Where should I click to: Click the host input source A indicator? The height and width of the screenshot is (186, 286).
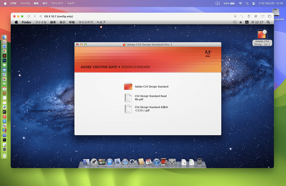(x=218, y=3)
